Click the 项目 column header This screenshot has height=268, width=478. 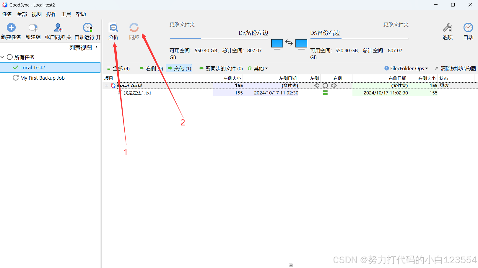[109, 78]
